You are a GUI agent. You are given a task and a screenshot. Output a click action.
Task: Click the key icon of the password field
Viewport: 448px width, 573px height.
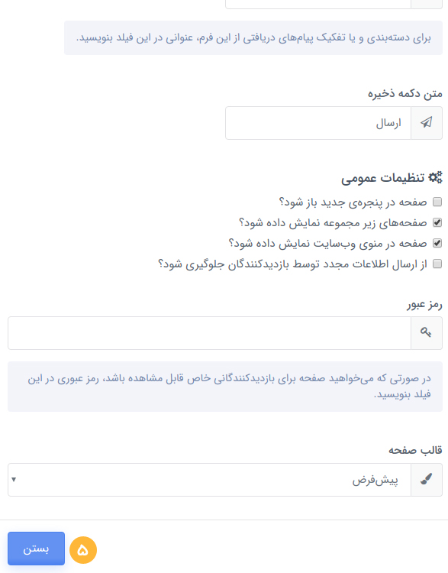point(426,332)
